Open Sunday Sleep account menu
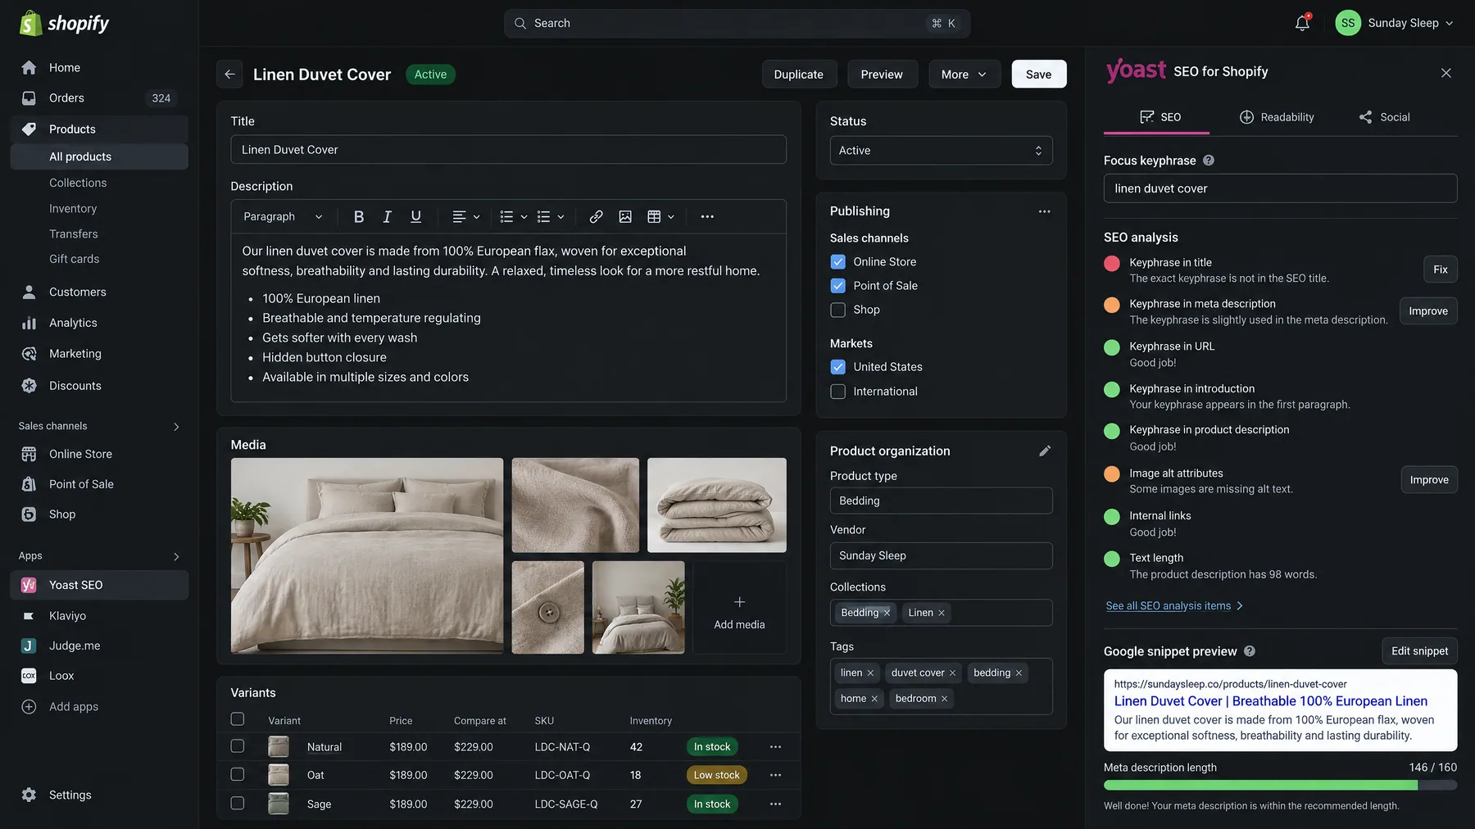Image resolution: width=1475 pixels, height=829 pixels. point(1395,23)
